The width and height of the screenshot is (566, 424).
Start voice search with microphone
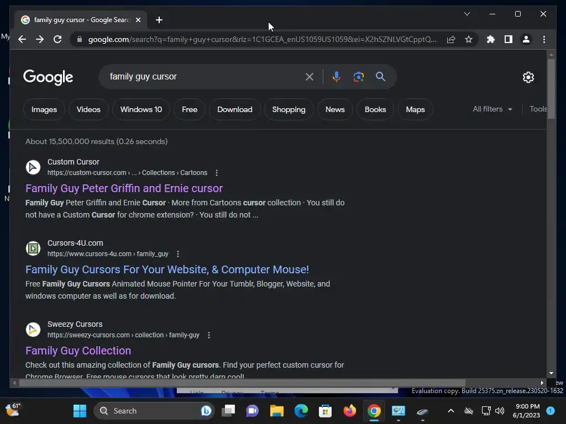click(336, 77)
